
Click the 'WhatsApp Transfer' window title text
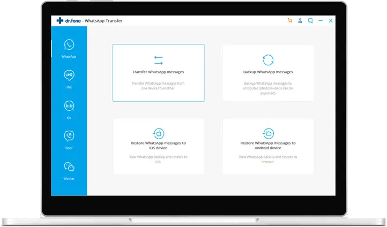coord(103,21)
